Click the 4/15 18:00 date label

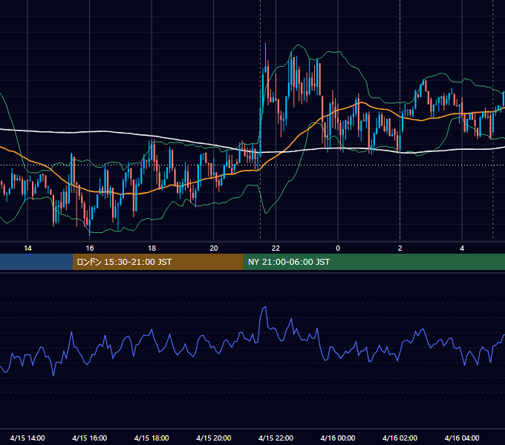[x=151, y=438]
